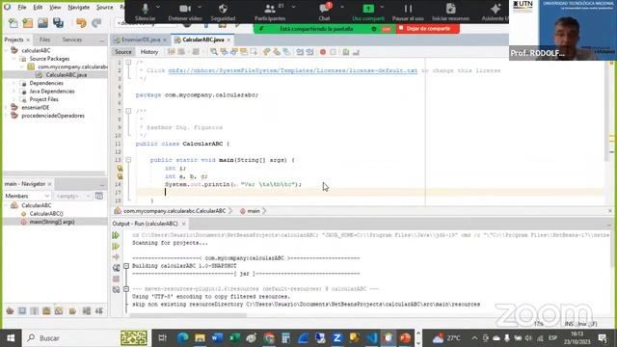
Task: Click the Redo arrow icon
Action: 96,23
